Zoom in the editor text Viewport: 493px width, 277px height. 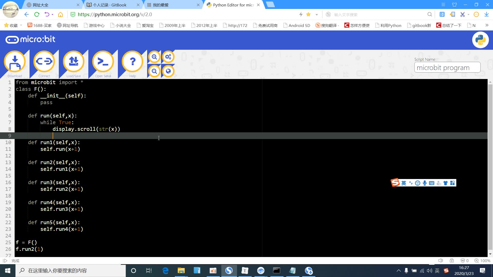[154, 57]
